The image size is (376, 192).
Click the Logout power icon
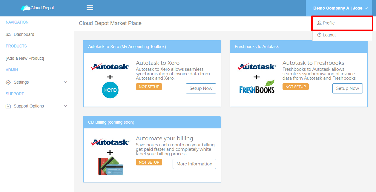319,35
